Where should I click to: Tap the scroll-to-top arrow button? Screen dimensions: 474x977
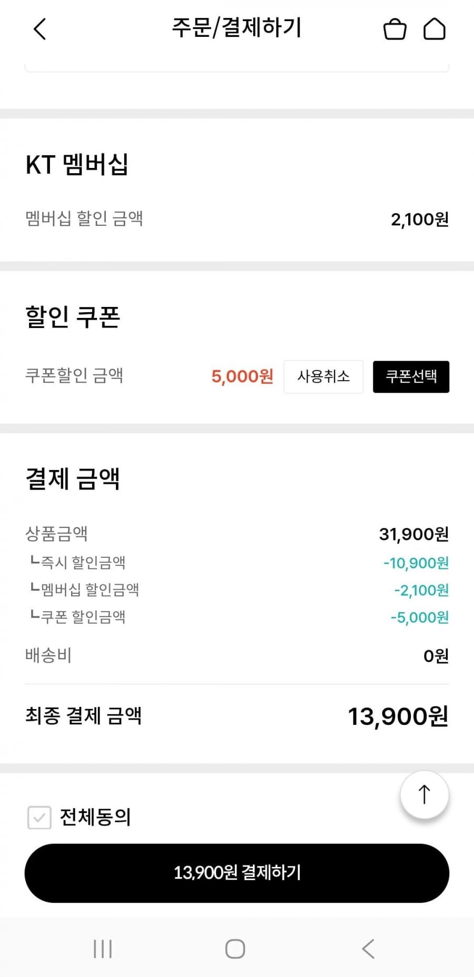tap(424, 794)
